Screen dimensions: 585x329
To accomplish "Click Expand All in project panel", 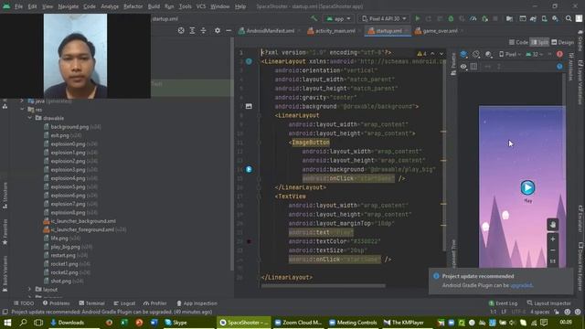I will 192,30.
